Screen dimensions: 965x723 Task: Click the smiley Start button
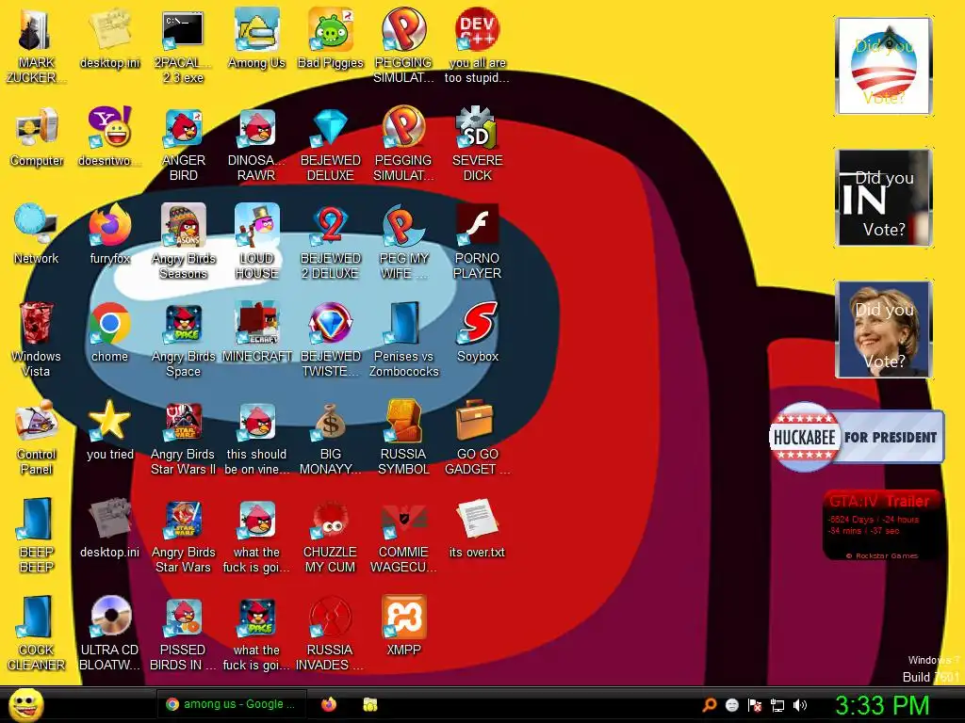tap(25, 704)
